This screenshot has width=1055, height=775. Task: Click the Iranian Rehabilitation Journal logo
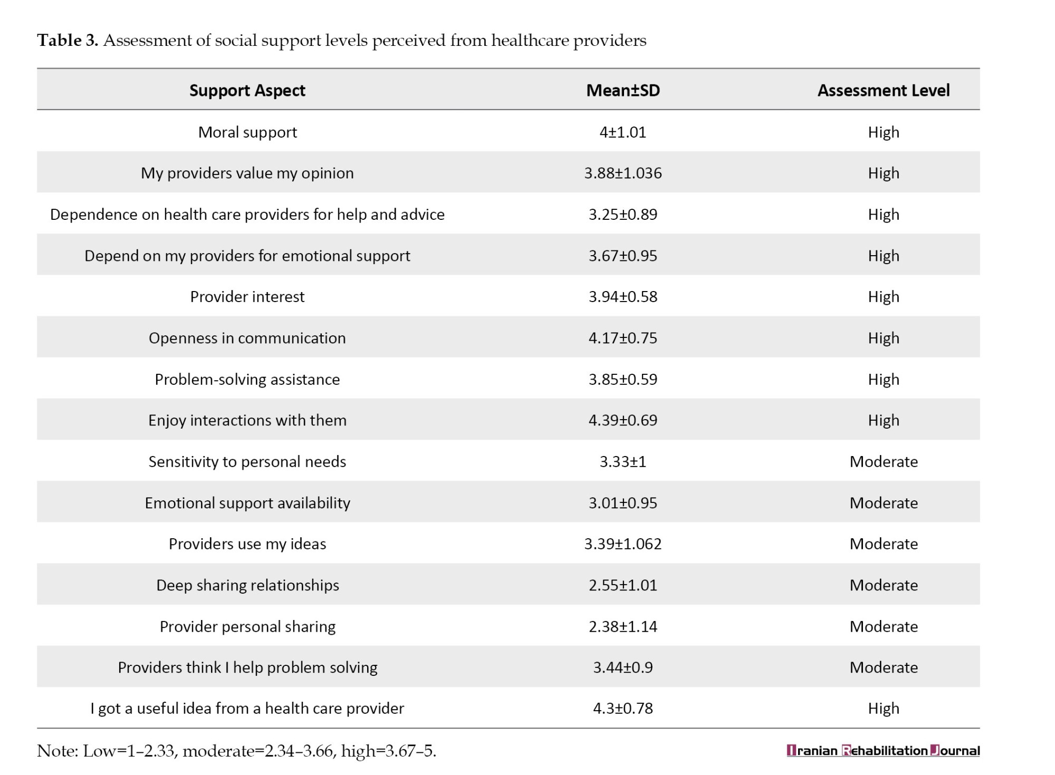883,750
